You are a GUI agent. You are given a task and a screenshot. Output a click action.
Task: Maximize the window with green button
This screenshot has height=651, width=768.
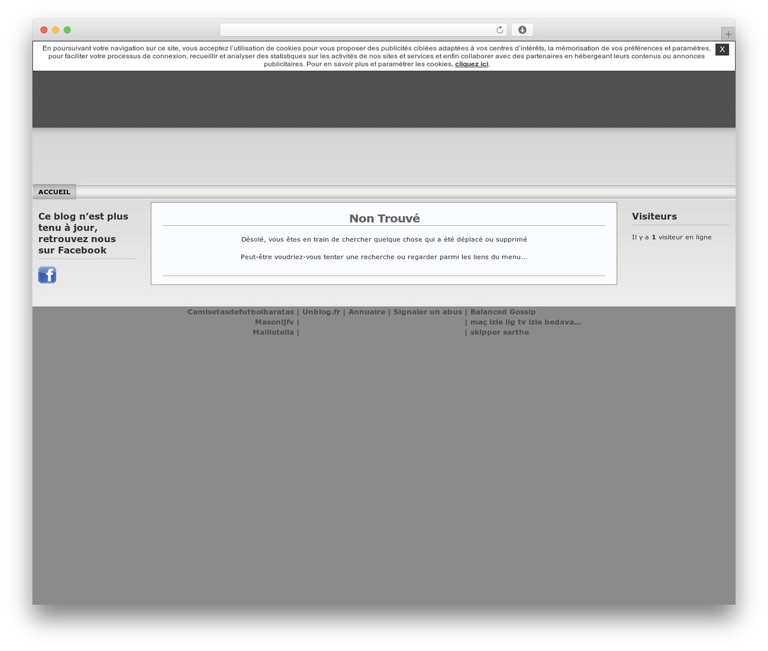pyautogui.click(x=67, y=30)
